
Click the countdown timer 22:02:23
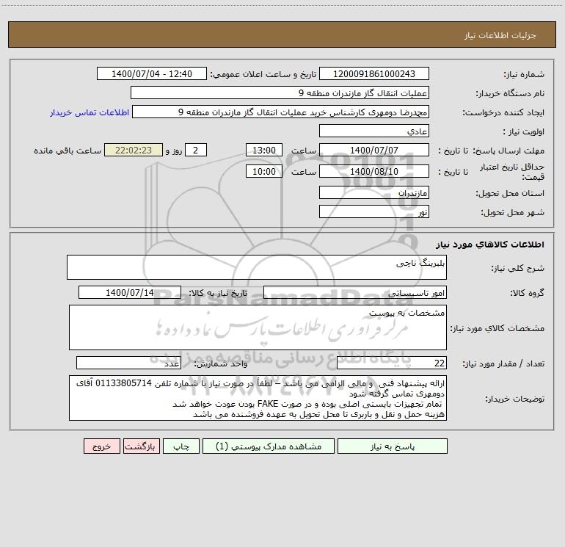(x=134, y=151)
